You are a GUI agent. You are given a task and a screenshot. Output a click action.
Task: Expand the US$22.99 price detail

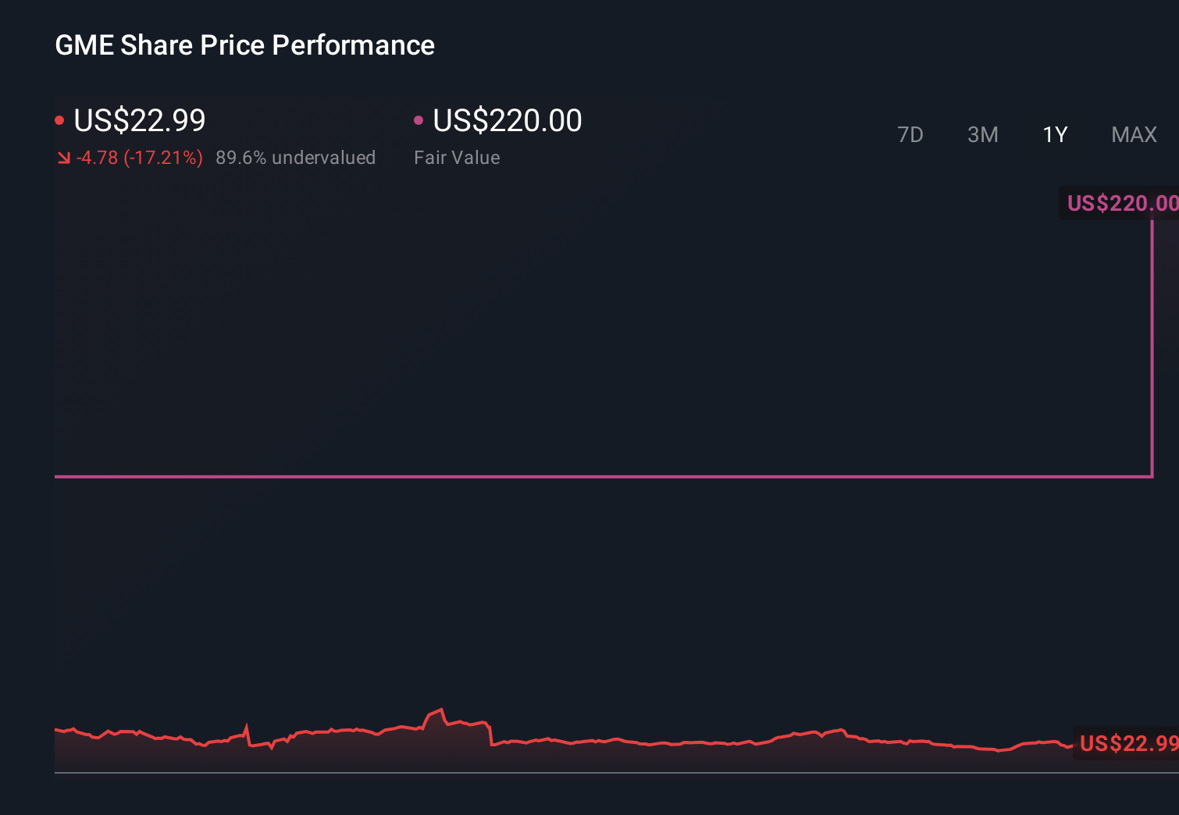coord(139,120)
